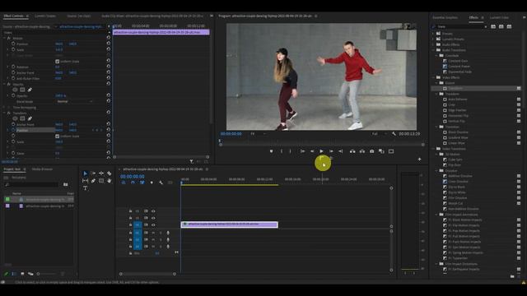
Task: Switch to the Lumetri Color tab
Action: pyautogui.click(x=499, y=17)
